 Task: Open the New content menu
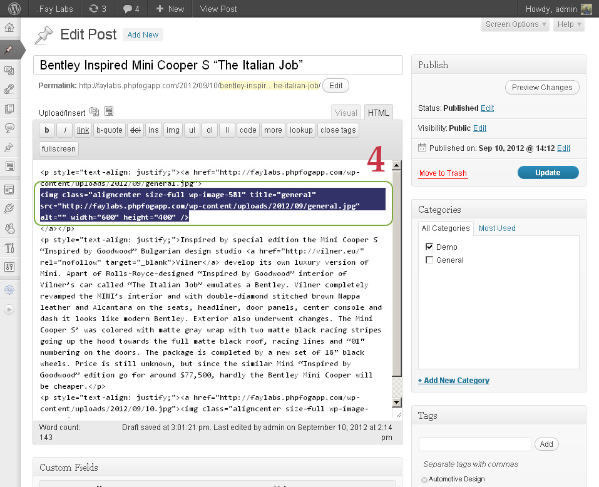click(x=170, y=8)
